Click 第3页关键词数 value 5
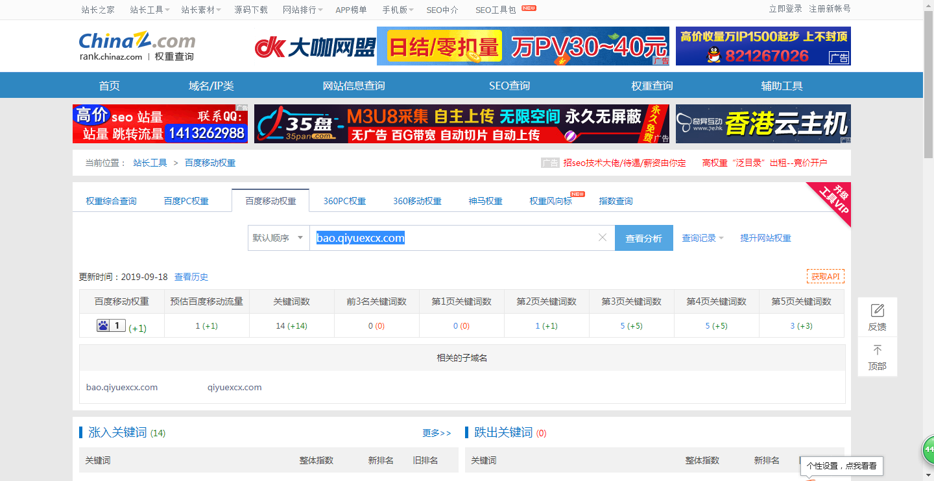This screenshot has width=934, height=481. point(622,325)
